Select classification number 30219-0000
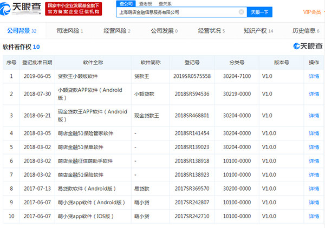This screenshot has width=325, height=228. tap(237, 94)
